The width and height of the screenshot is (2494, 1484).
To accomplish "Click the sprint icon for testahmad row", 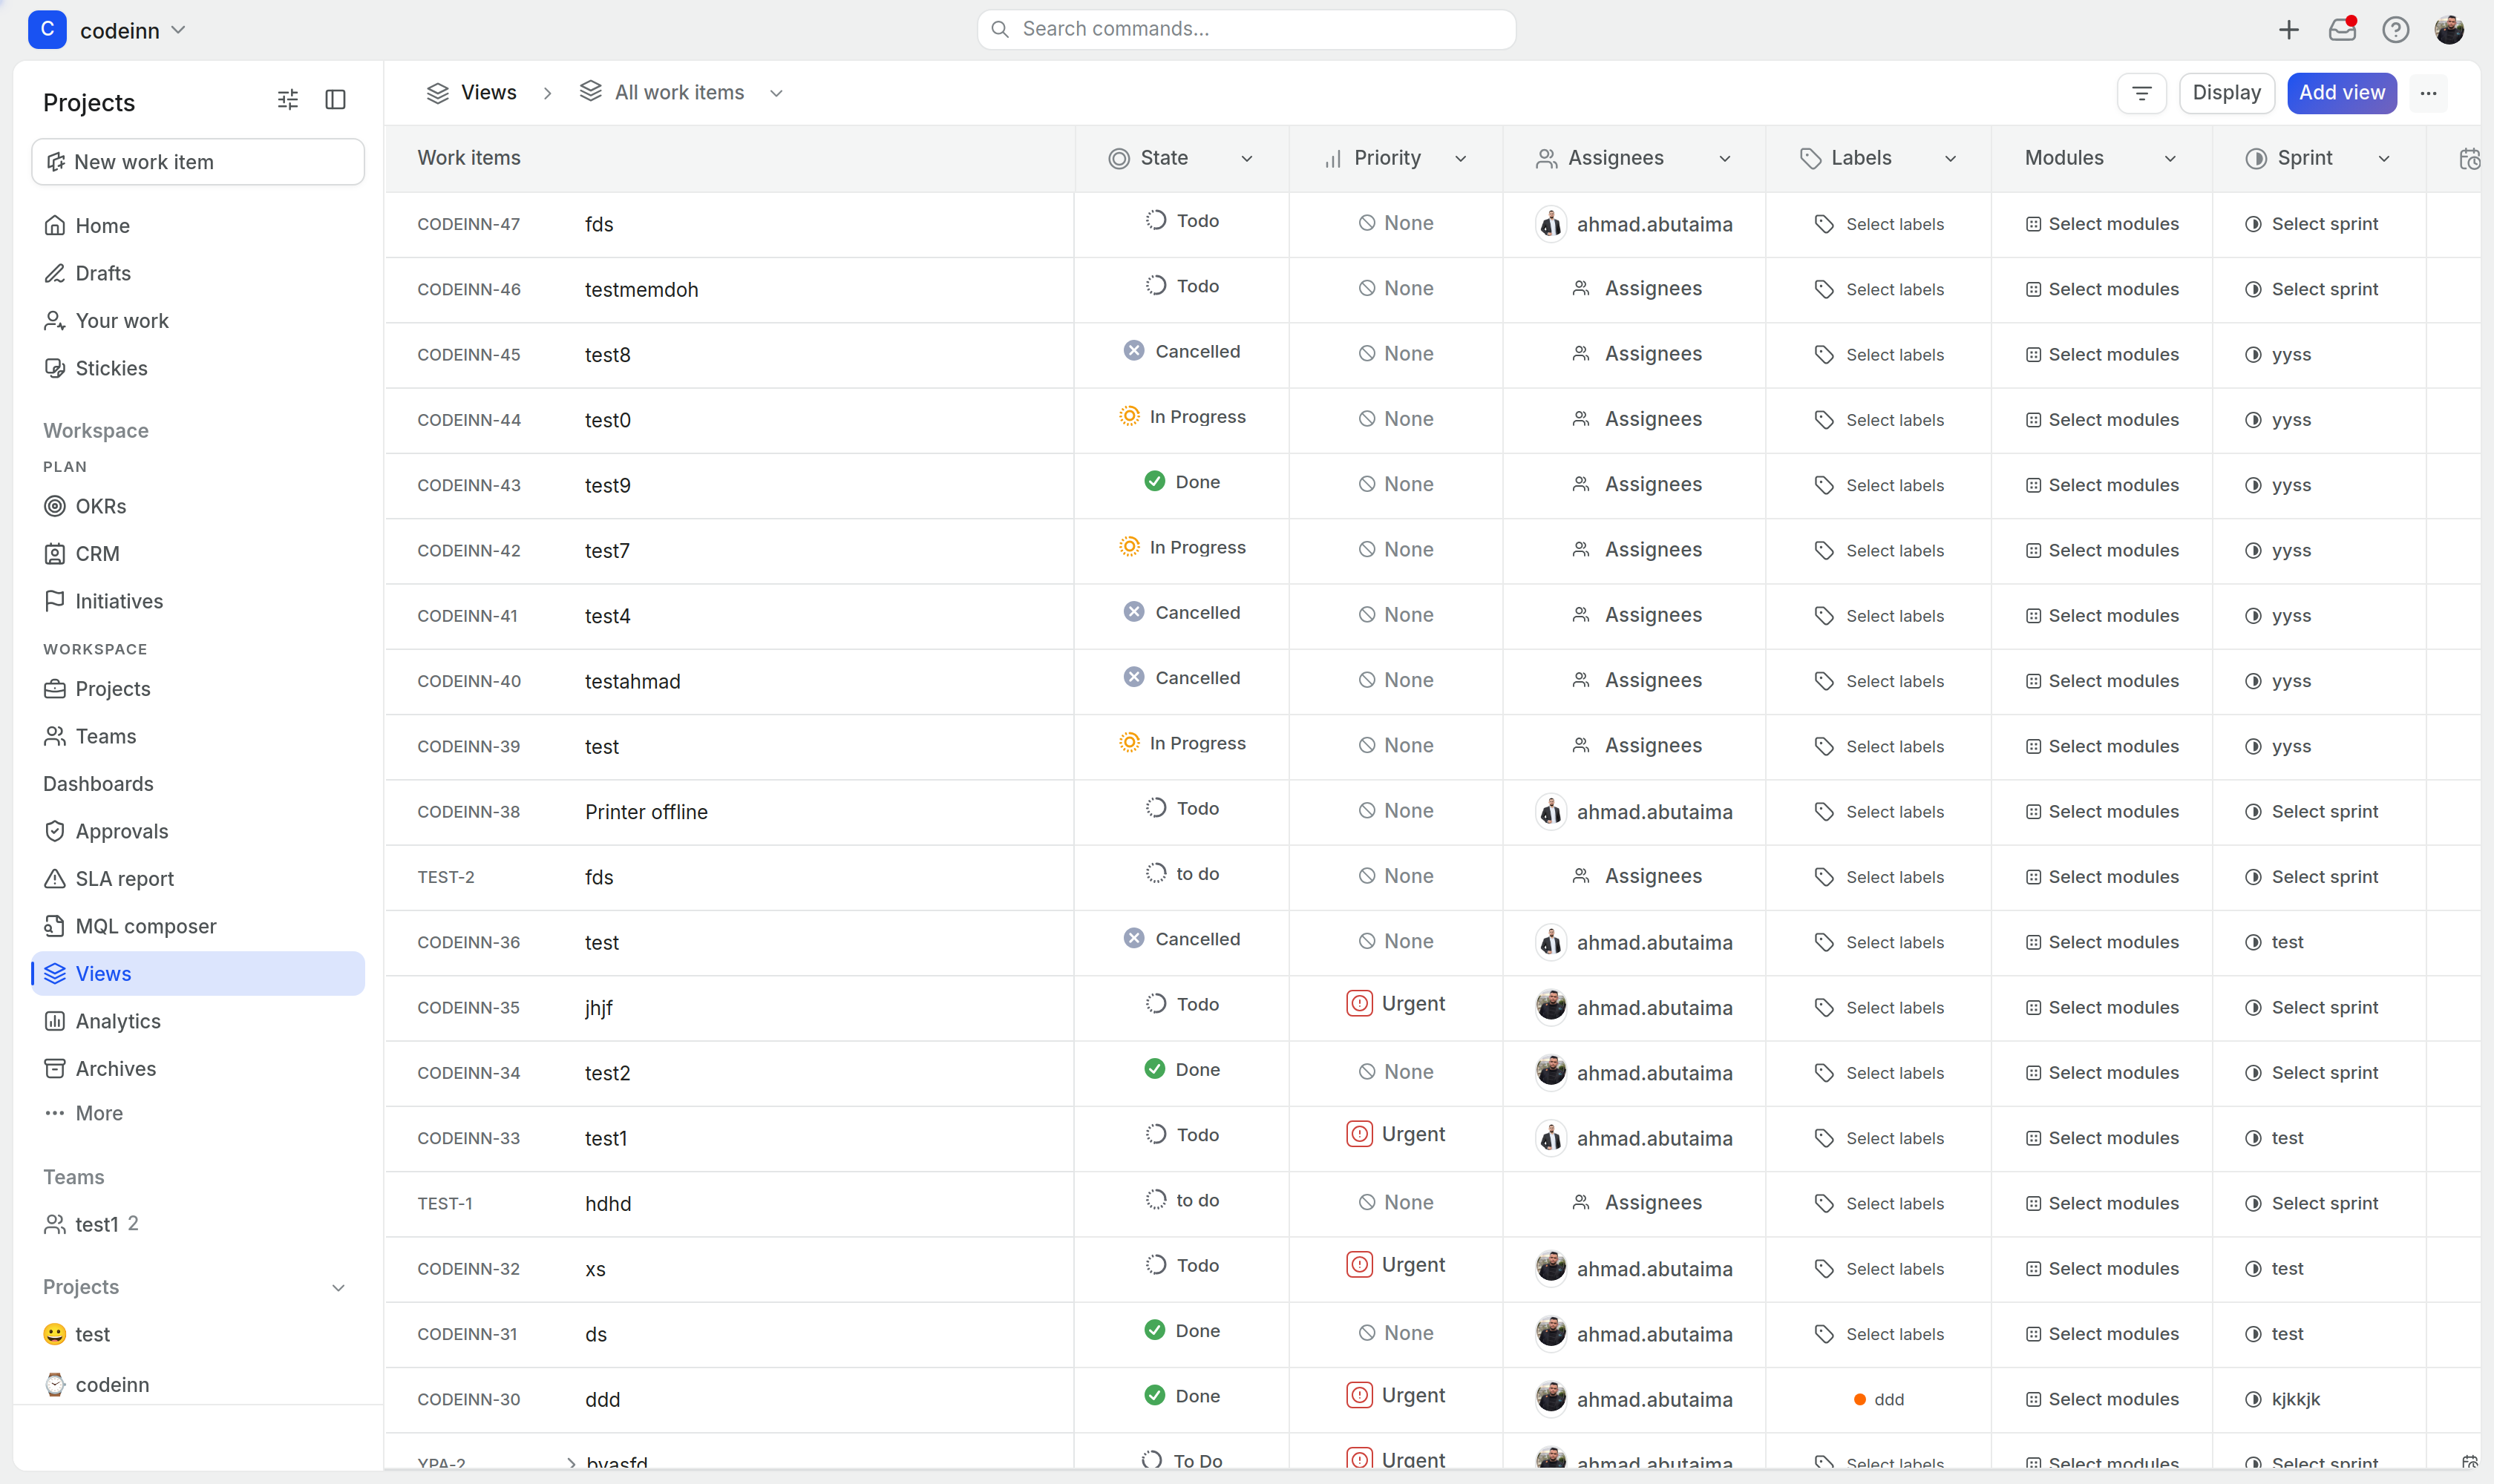I will click(2253, 681).
